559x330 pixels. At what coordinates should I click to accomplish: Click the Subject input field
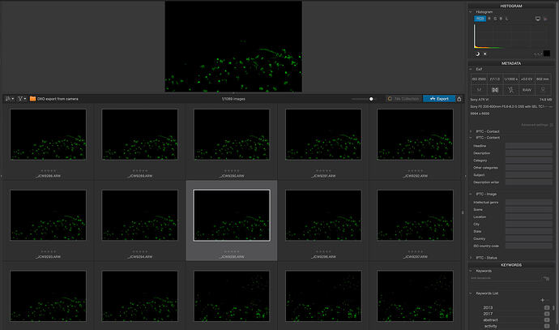(x=529, y=175)
